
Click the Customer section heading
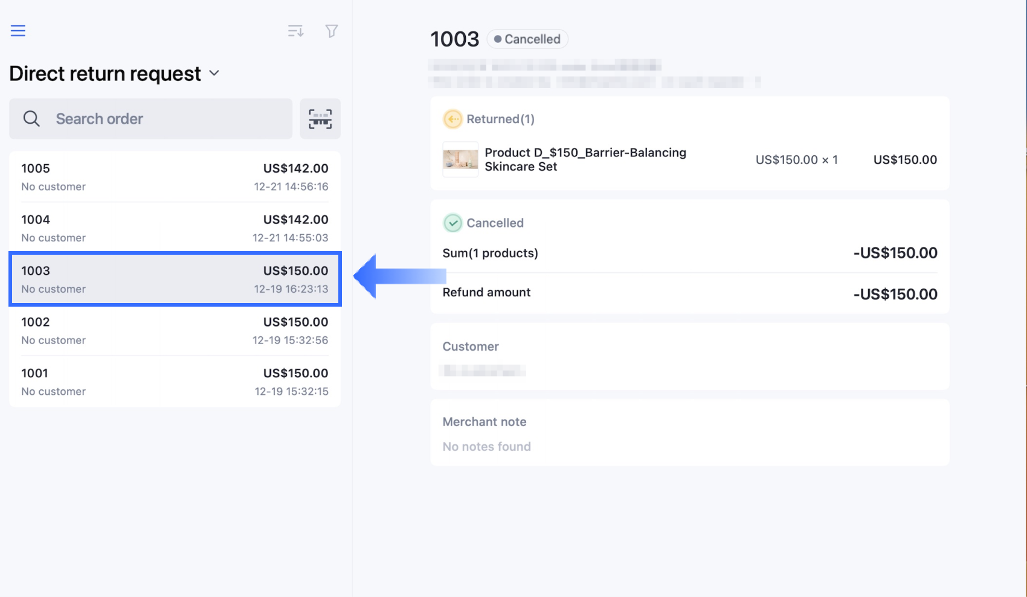point(471,346)
